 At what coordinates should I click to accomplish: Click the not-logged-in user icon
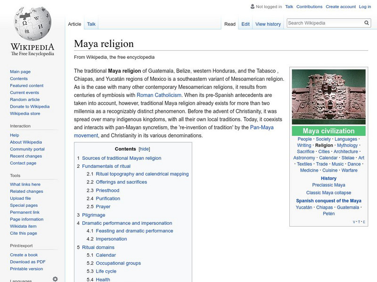click(253, 7)
